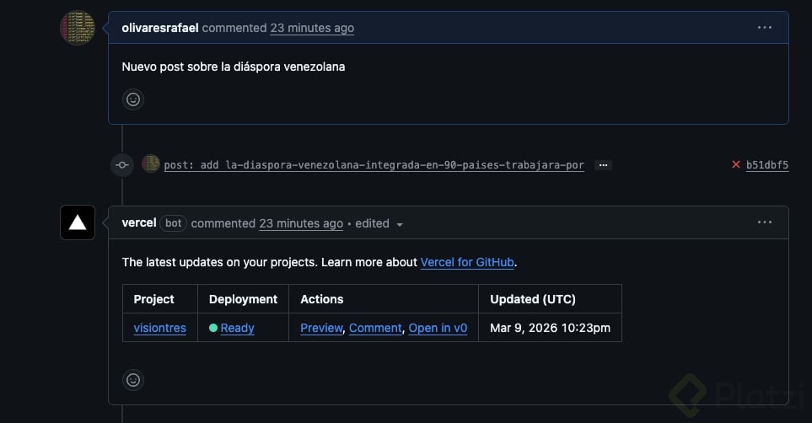Open the vercel username link
Viewport: 812px width, 423px height.
coord(139,223)
